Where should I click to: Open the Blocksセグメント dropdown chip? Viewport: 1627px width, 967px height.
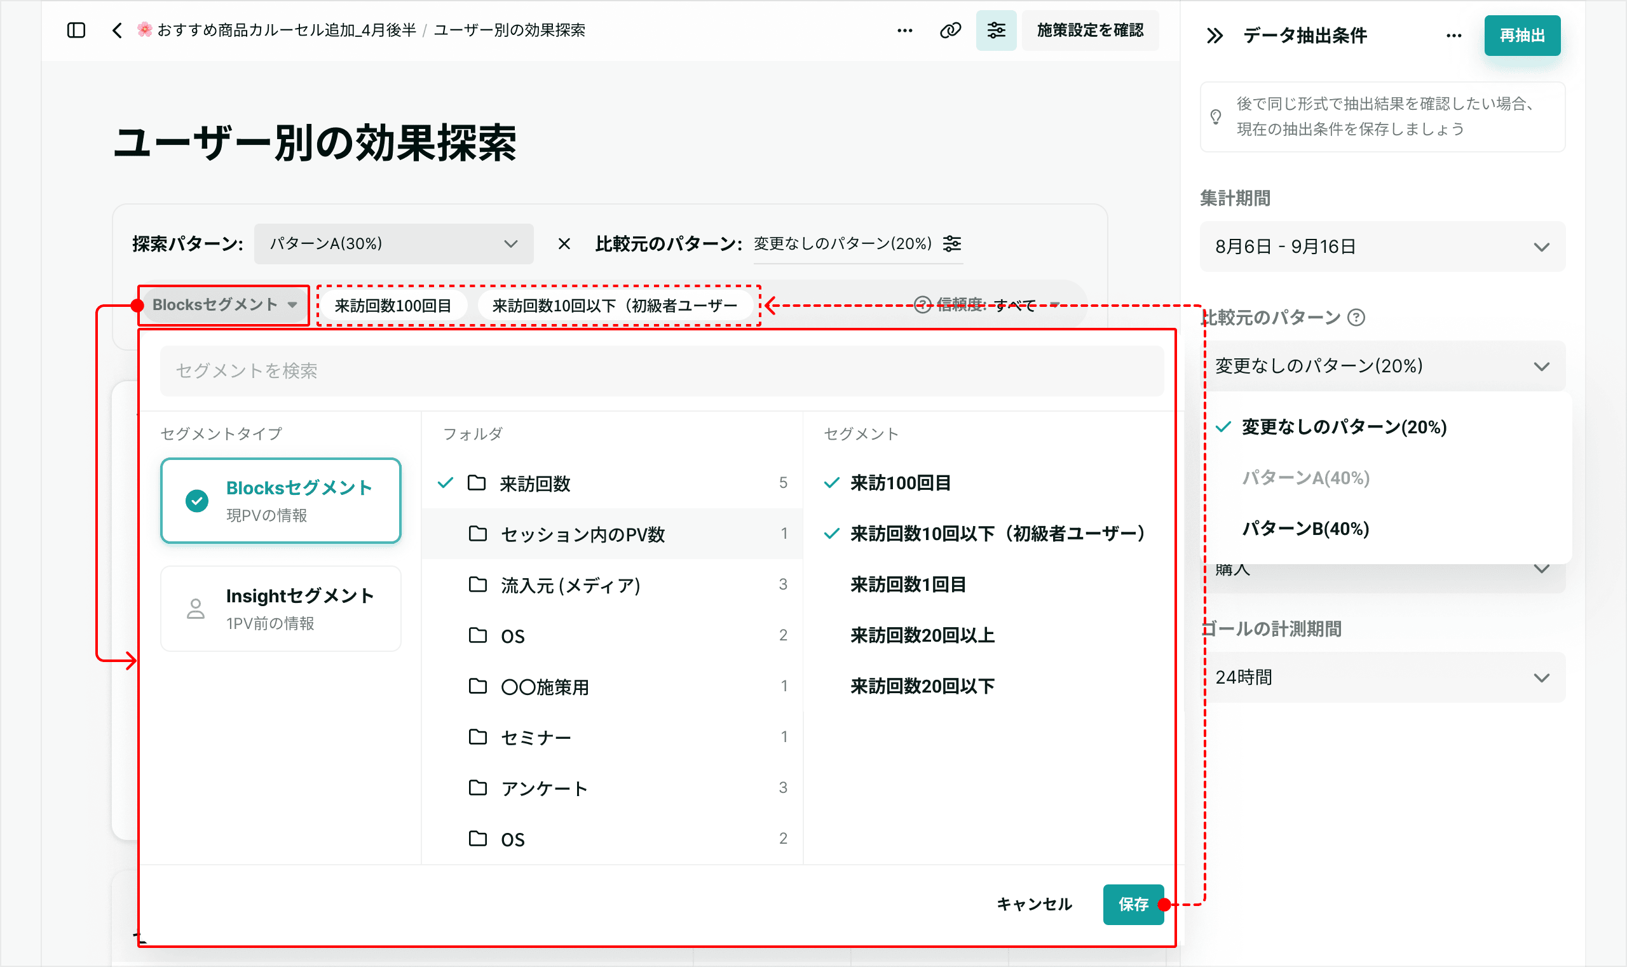(224, 305)
